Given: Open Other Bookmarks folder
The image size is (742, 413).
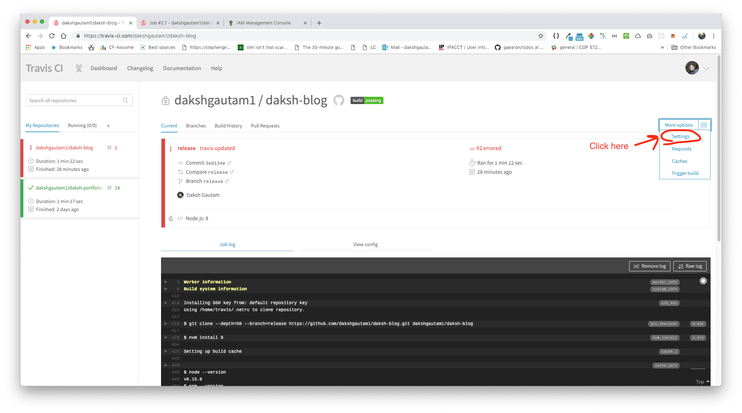Looking at the screenshot, I should tap(693, 47).
